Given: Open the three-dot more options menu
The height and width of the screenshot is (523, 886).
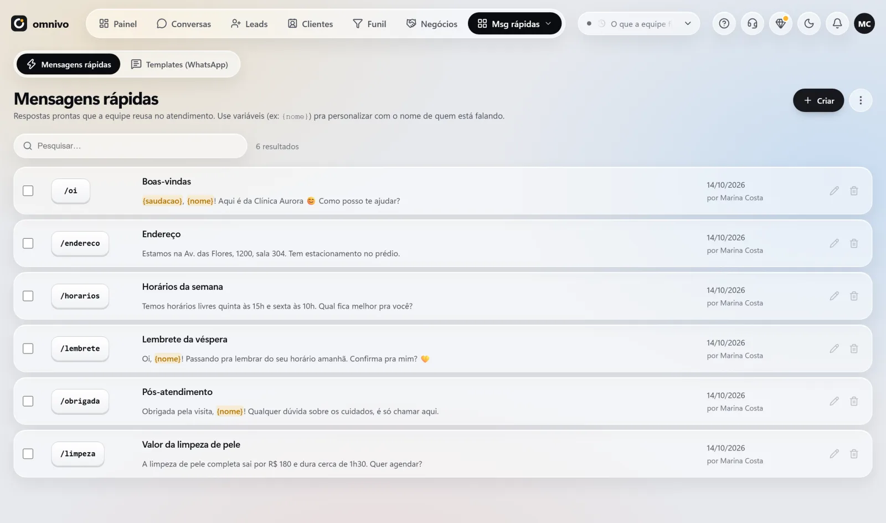Looking at the screenshot, I should [x=861, y=100].
